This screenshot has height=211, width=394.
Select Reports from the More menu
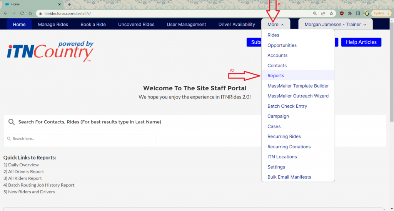point(276,76)
